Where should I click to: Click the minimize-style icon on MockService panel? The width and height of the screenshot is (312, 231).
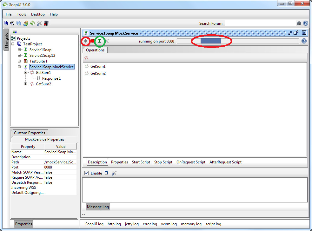(x=290, y=33)
